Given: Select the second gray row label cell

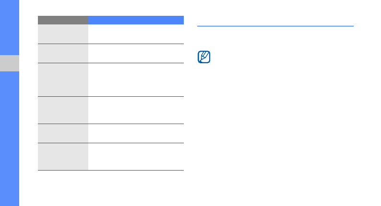Looking at the screenshot, I should pos(63,53).
